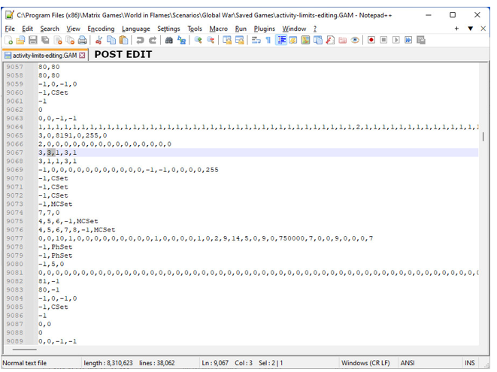This screenshot has height=372, width=497.
Task: Click the Close All documents toolbar icon
Action: tap(70, 41)
